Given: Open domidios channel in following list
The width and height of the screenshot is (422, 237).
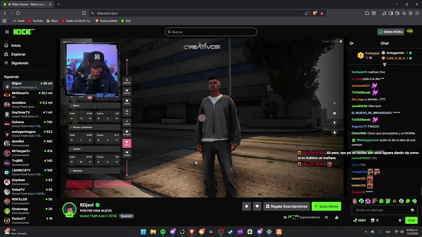Looking at the screenshot, I should tap(28, 105).
